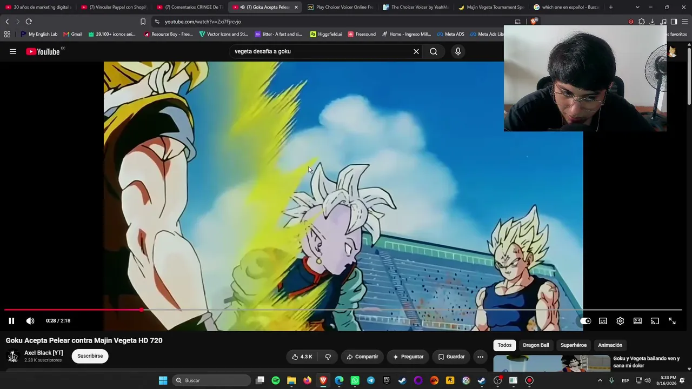692x389 pixels.
Task: Click the youtube.com address bar URL
Action: [x=203, y=22]
